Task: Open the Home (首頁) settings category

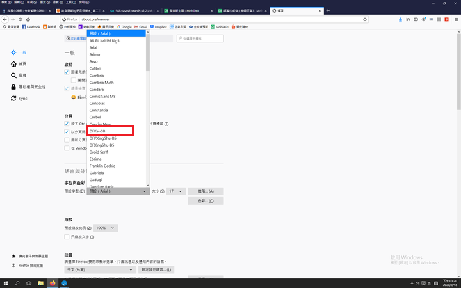Action: (19, 64)
